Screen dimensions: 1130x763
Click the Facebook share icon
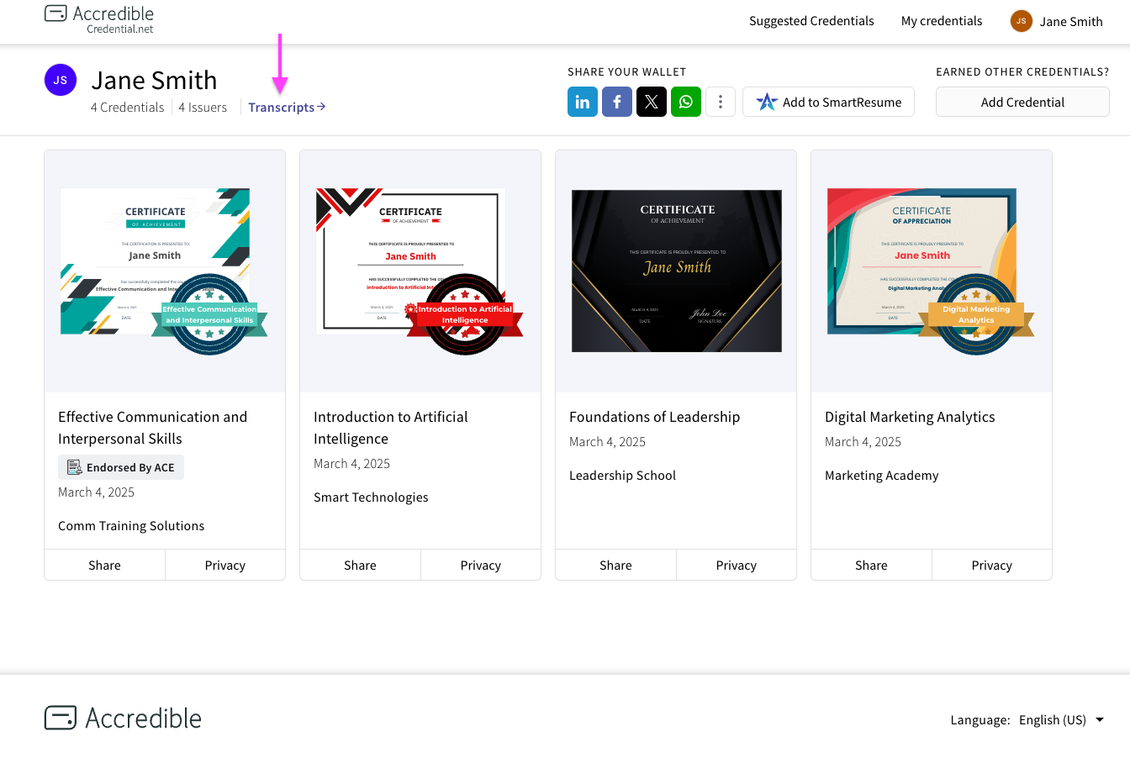tap(617, 102)
